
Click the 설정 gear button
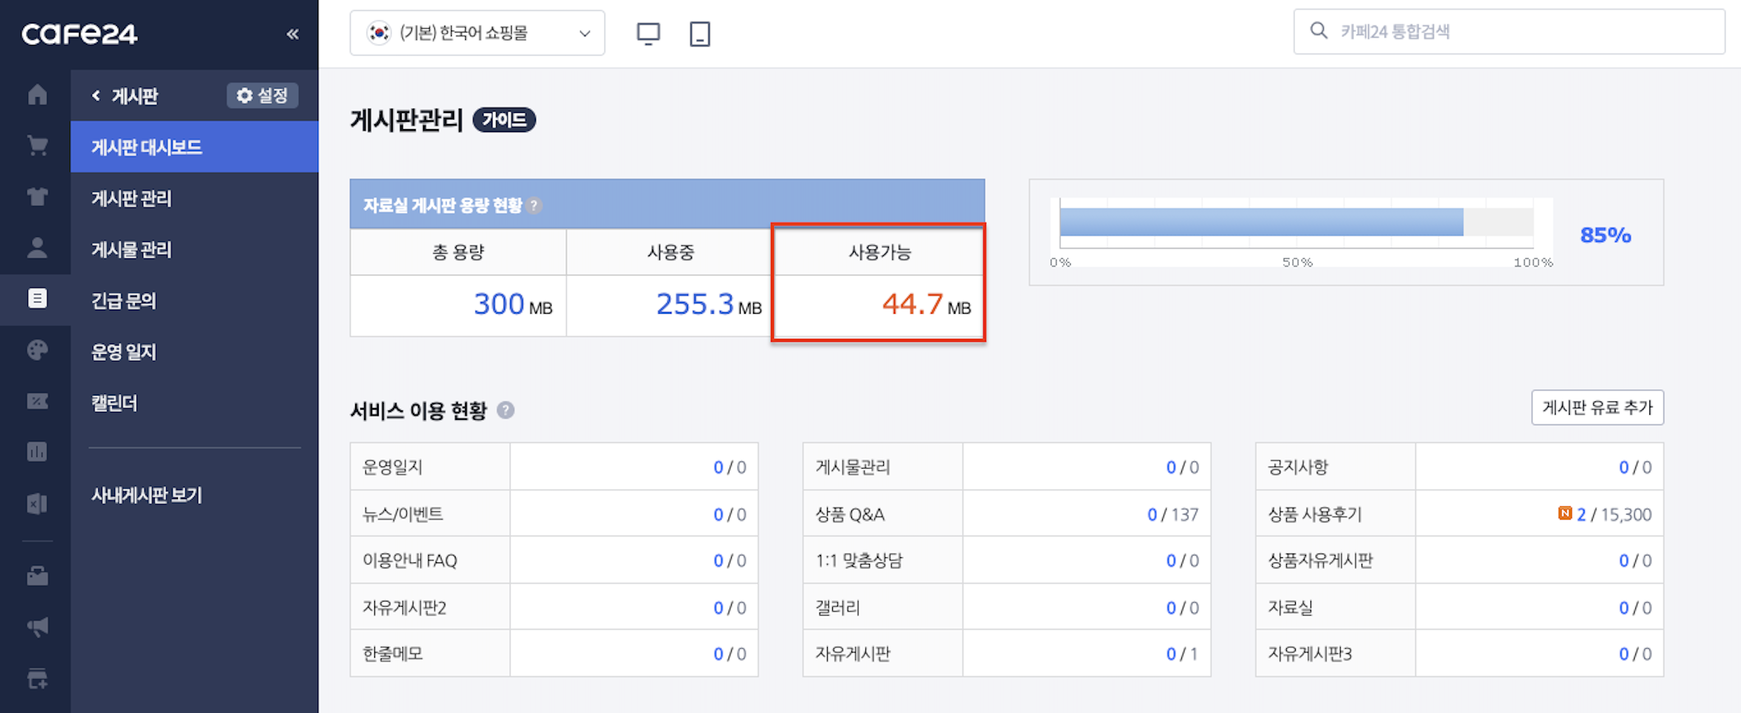coord(262,95)
